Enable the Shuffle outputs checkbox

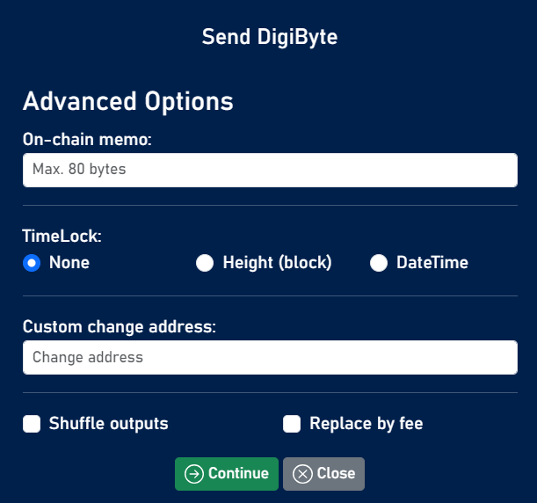32,424
